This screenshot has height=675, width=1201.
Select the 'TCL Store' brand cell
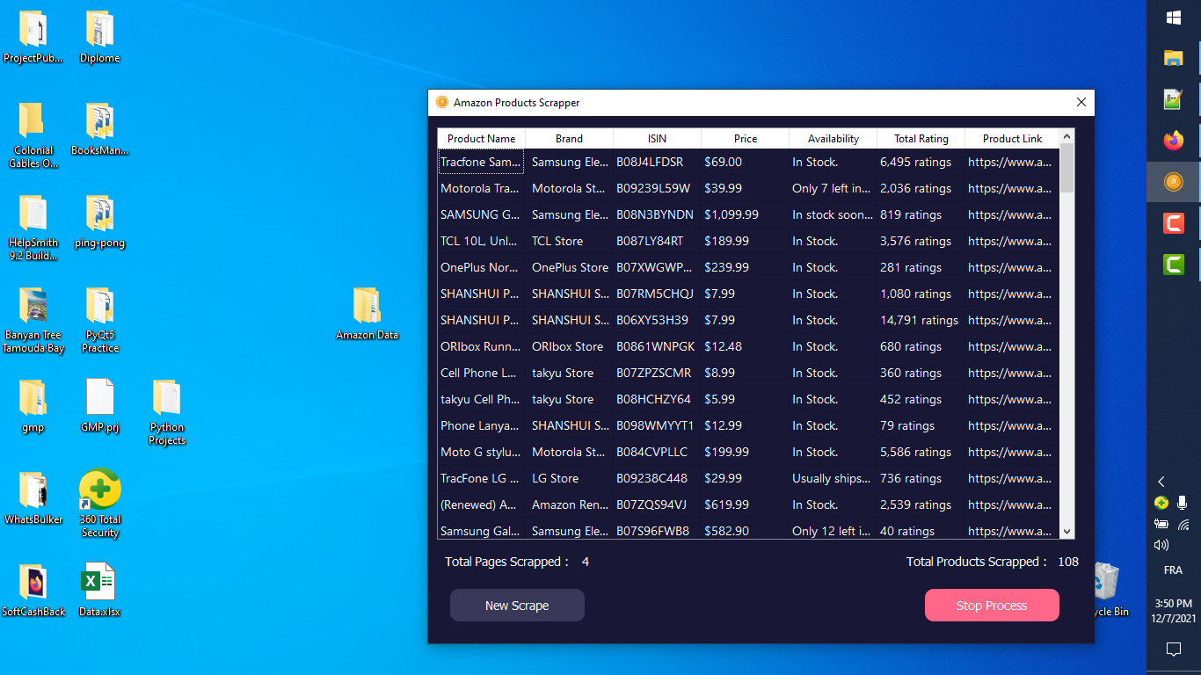(x=570, y=241)
